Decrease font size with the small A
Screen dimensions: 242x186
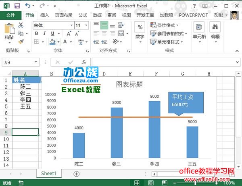[x=77, y=33]
